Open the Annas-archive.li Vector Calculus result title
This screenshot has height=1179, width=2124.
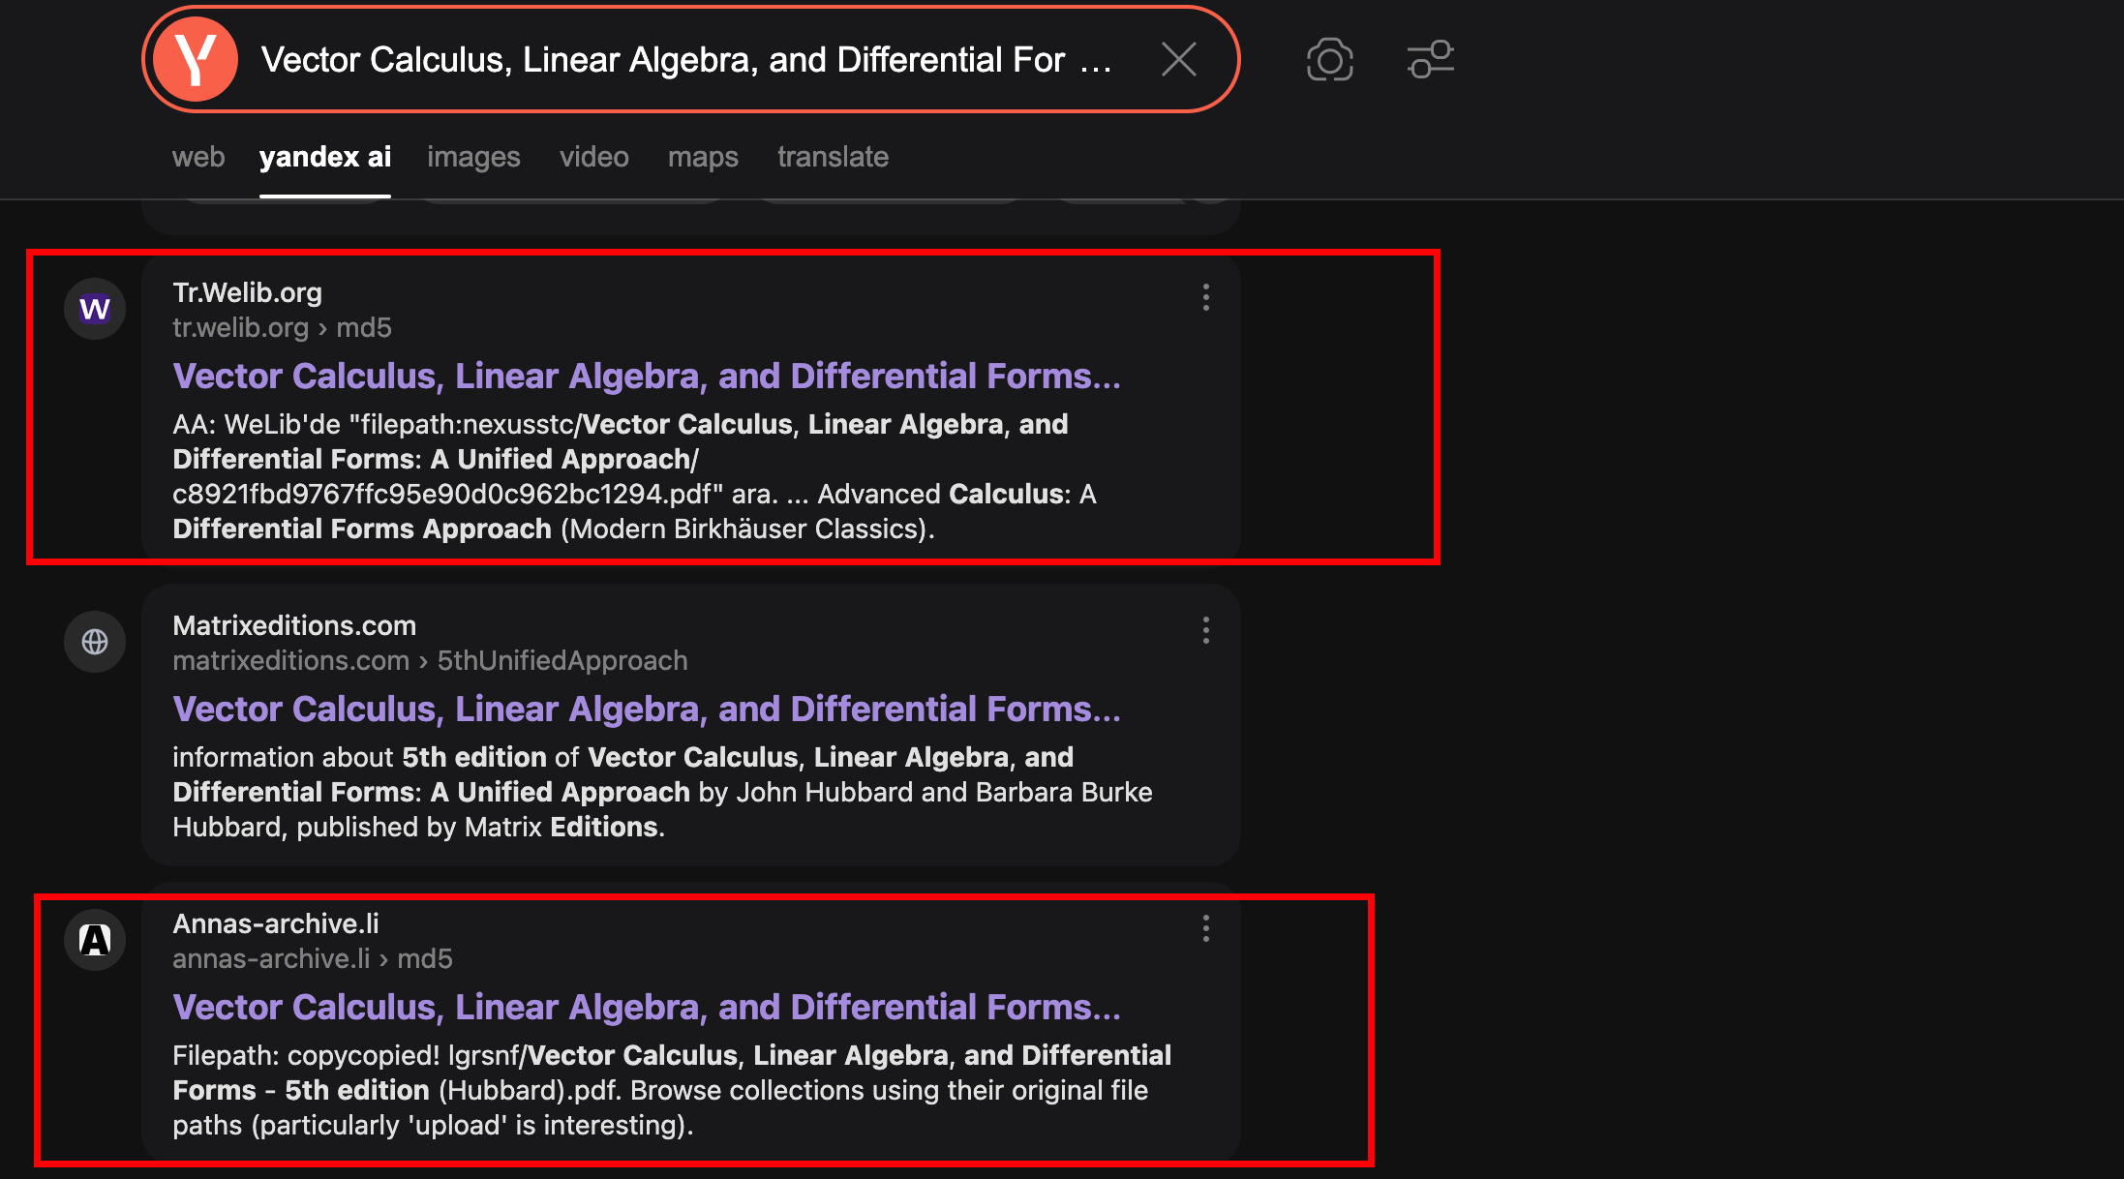click(x=647, y=1008)
